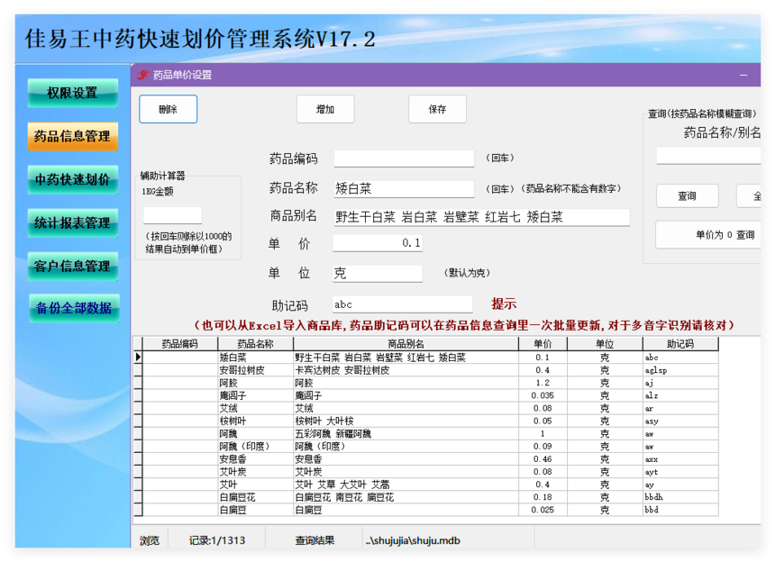This screenshot has height=562, width=775.
Task: Select 药品信息管理 in the sidebar
Action: coord(73,136)
